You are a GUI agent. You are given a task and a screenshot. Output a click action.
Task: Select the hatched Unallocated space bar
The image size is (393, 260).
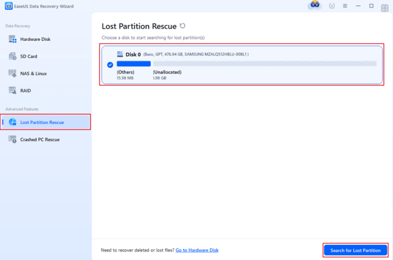click(x=264, y=64)
